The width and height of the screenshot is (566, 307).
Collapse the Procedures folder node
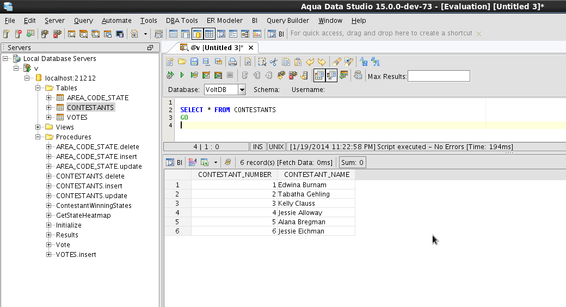point(38,137)
